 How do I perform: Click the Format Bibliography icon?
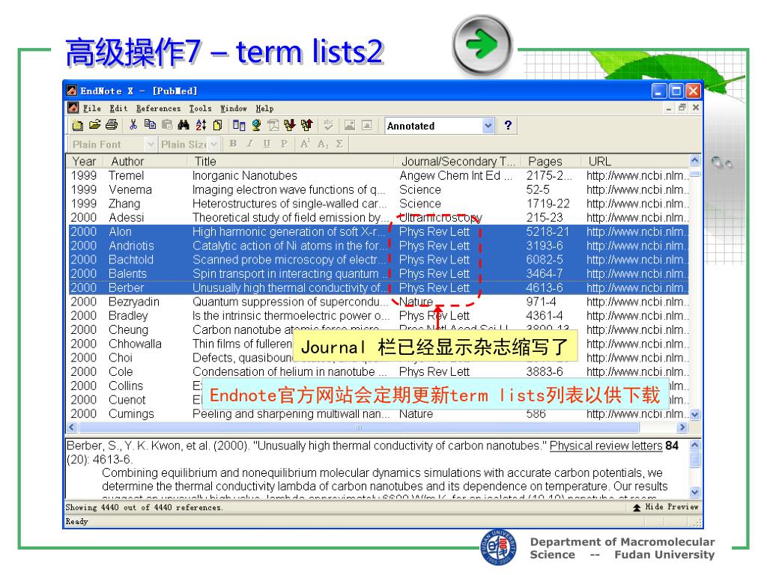(x=273, y=126)
